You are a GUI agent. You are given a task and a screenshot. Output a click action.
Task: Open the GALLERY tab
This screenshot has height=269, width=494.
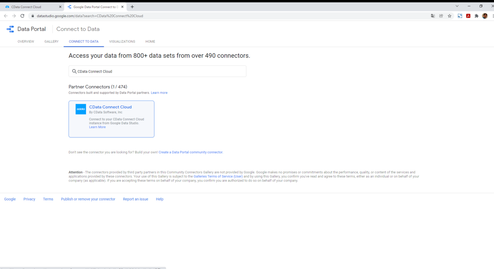pos(51,42)
